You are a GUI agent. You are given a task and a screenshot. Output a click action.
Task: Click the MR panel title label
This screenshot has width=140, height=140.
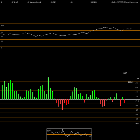pyautogui.click(x=125, y=73)
